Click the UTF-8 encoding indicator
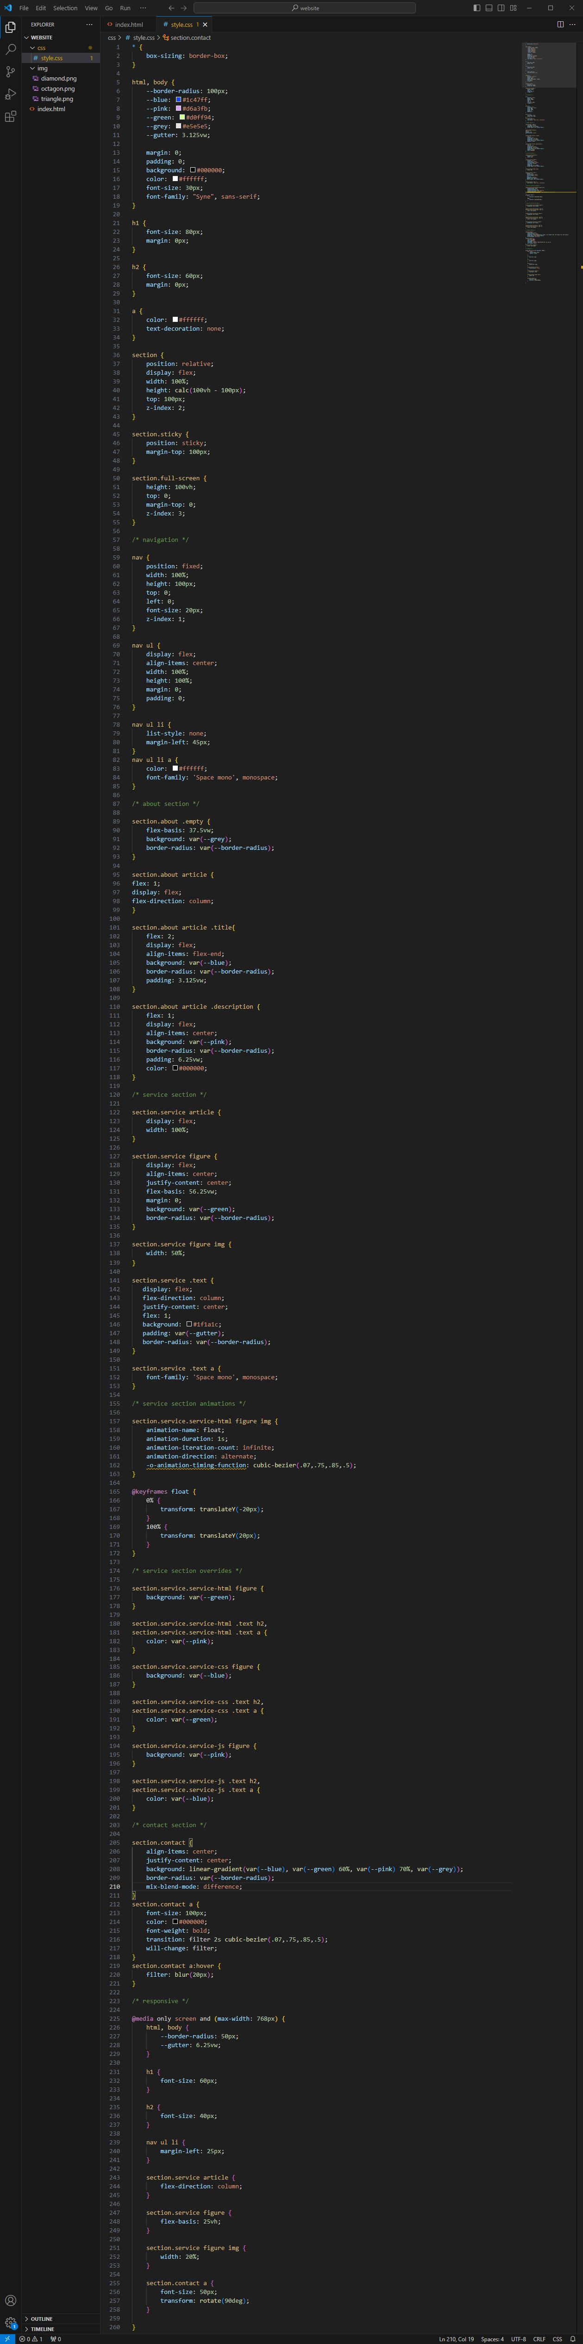Image resolution: width=583 pixels, height=2344 pixels. (518, 2338)
